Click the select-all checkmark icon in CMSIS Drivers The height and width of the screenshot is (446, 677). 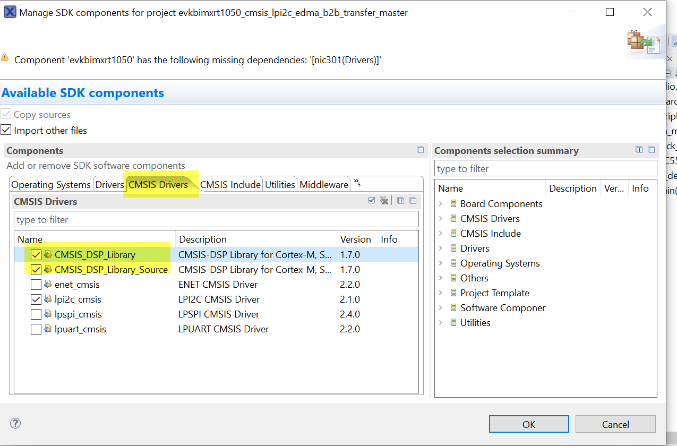pos(372,201)
